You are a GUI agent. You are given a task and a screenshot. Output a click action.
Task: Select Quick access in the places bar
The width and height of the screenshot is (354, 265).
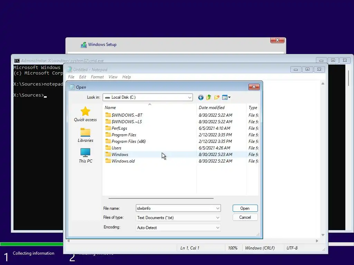point(85,114)
